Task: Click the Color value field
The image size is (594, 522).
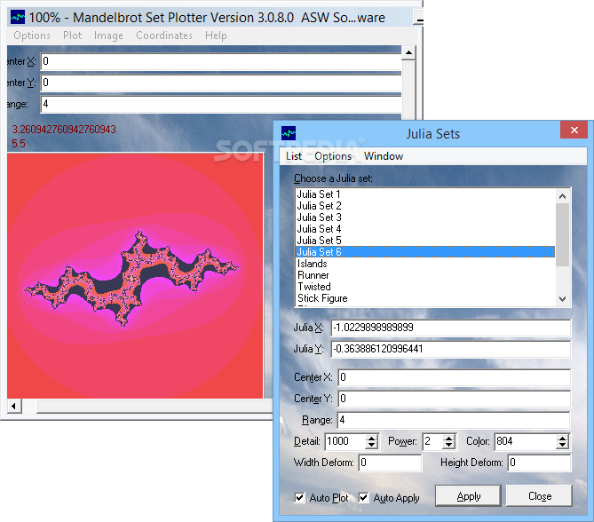Action: point(526,441)
